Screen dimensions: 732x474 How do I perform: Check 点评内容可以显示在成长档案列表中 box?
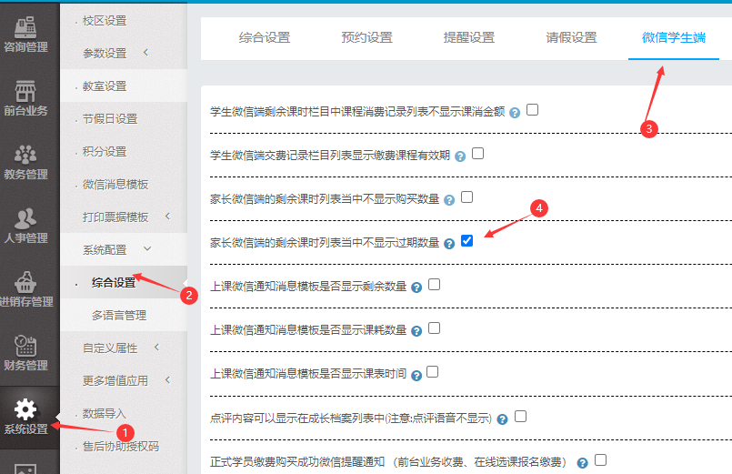(x=520, y=416)
